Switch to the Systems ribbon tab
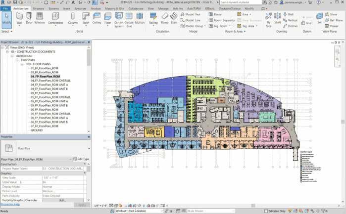The image size is (346, 214). tap(53, 8)
